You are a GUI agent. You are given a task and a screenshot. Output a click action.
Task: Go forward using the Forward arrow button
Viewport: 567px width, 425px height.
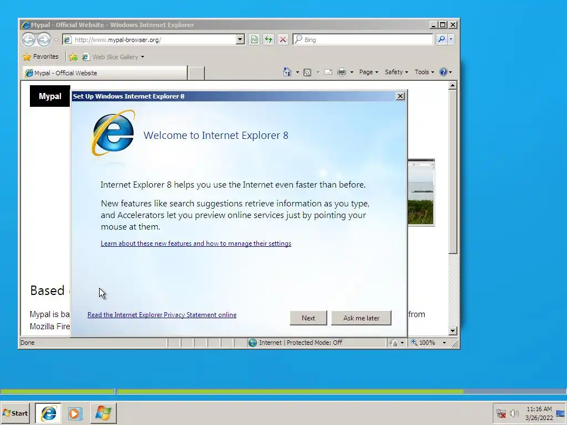pos(44,39)
